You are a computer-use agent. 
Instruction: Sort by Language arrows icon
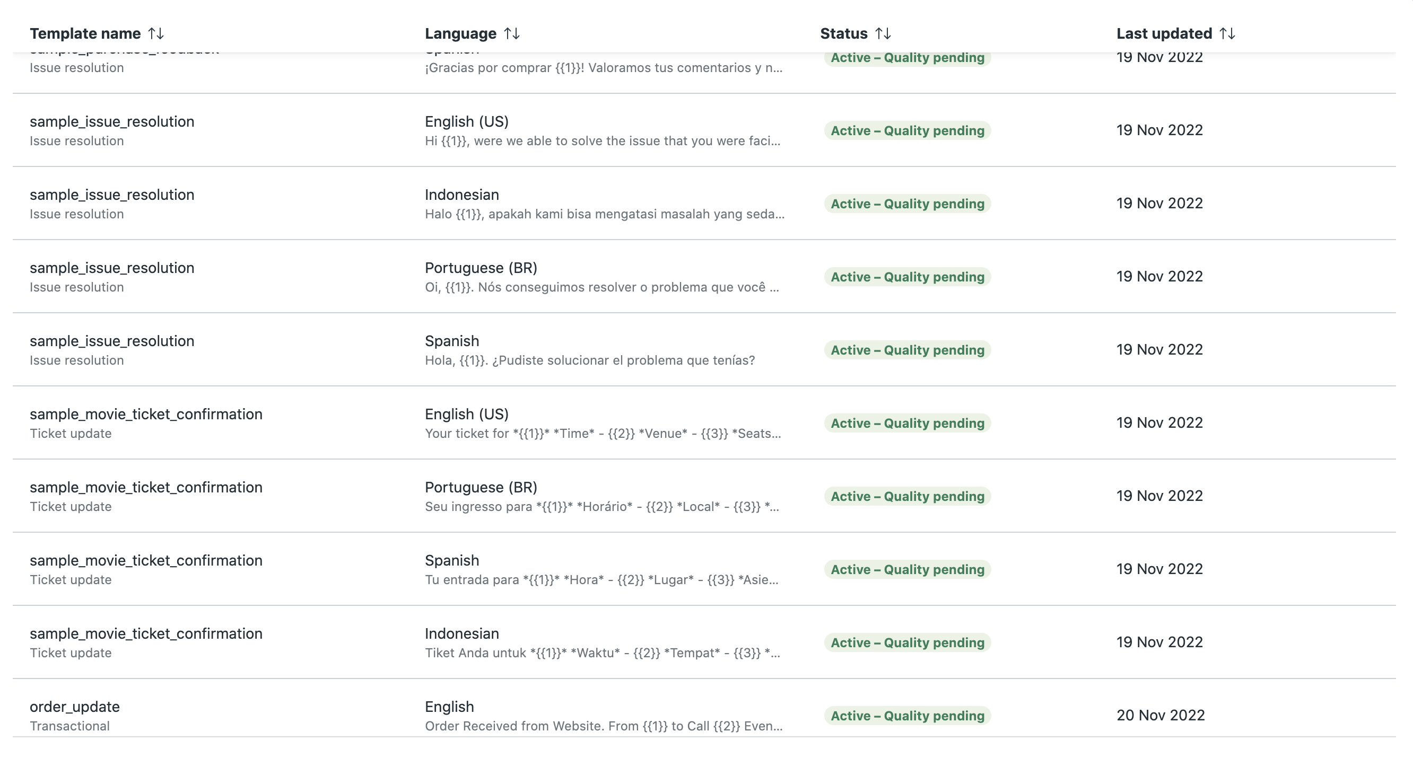pos(512,33)
